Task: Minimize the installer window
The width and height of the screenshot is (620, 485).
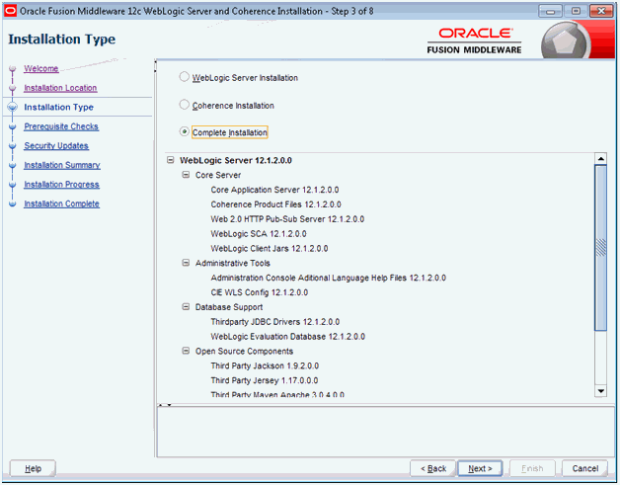Action: click(551, 11)
